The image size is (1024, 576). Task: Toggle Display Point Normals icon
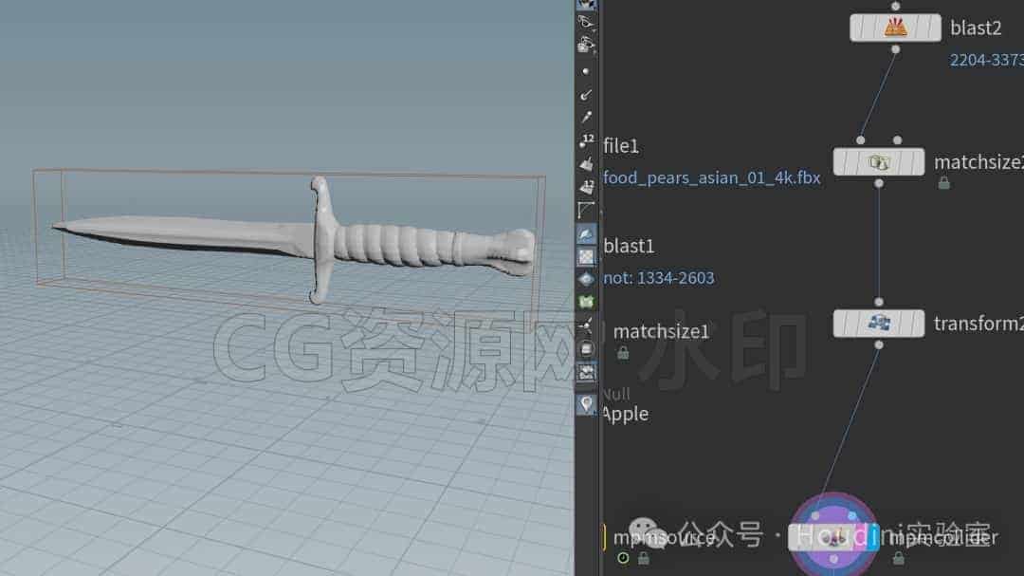pyautogui.click(x=586, y=94)
